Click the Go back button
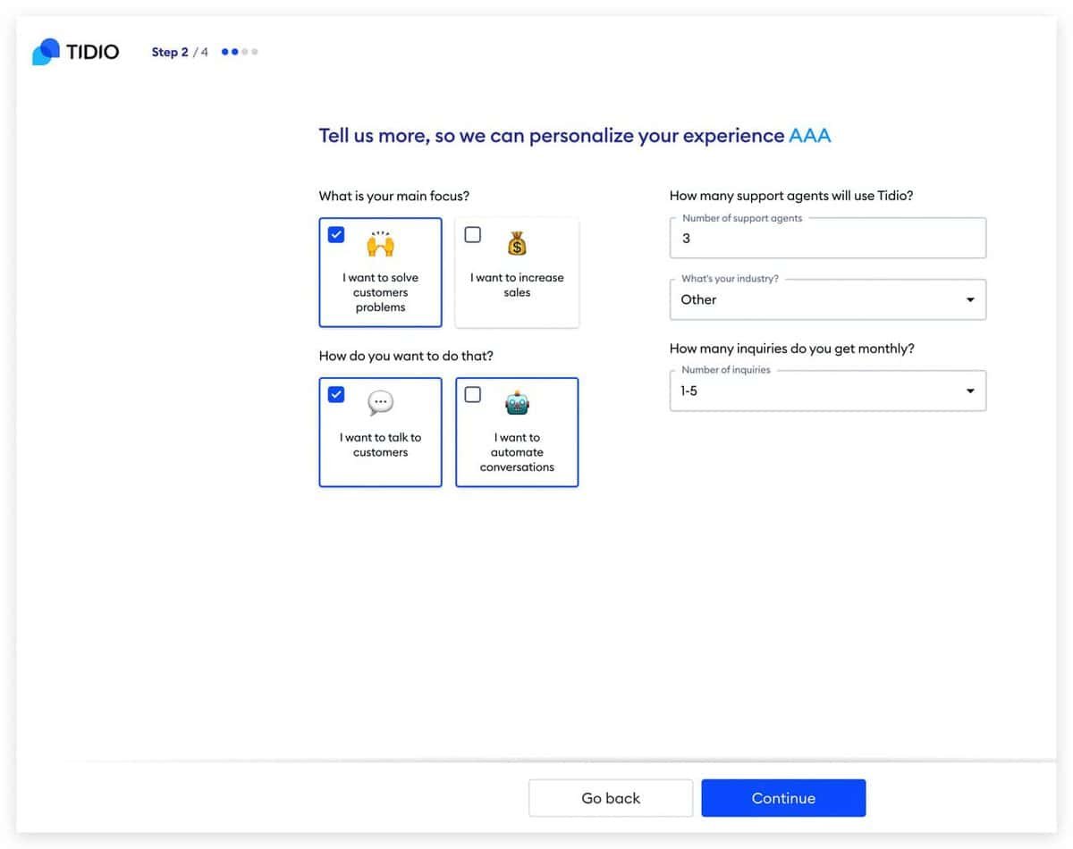The image size is (1073, 849). (x=611, y=798)
